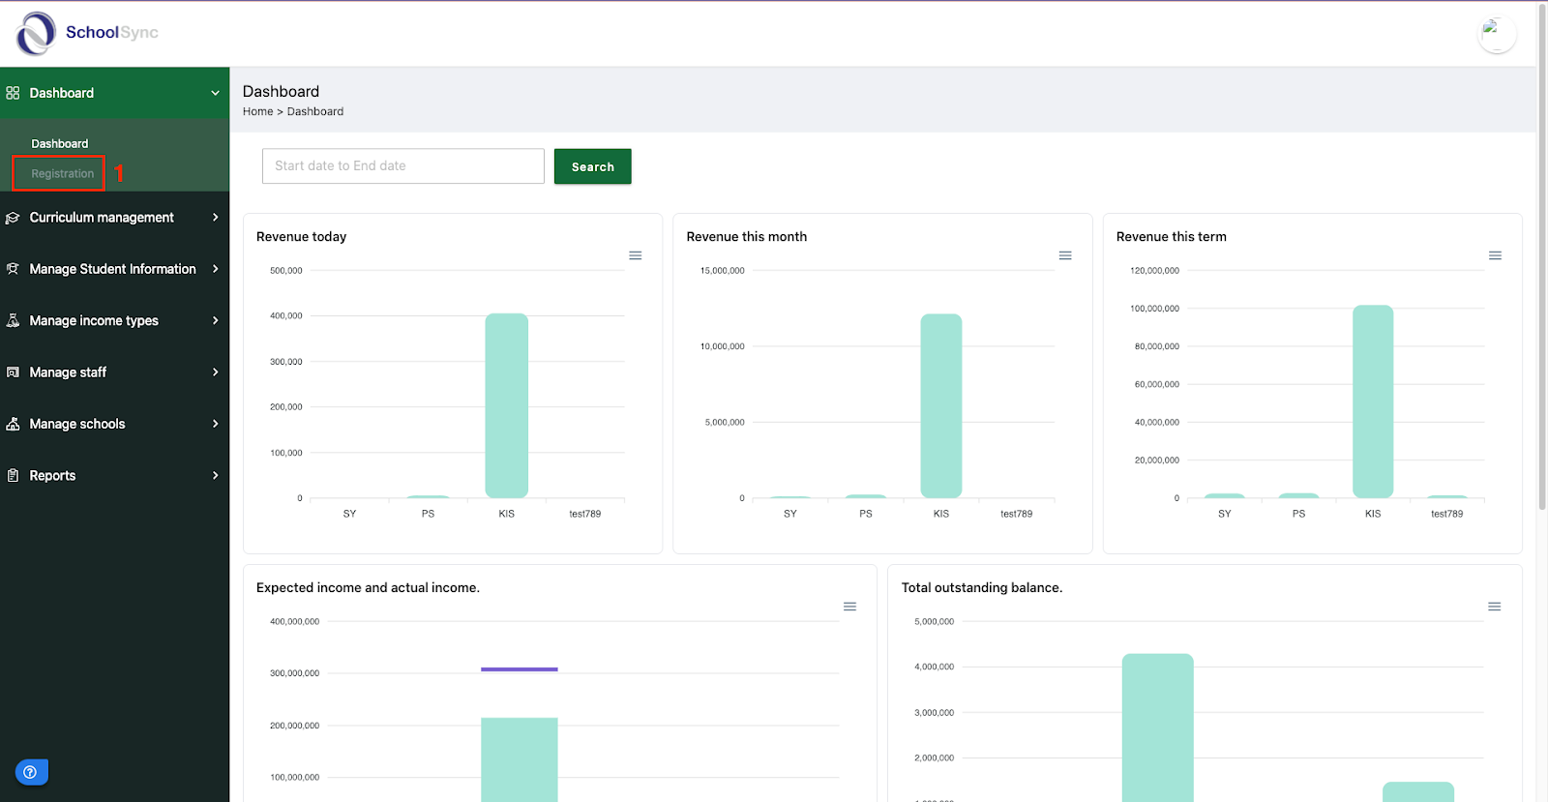Expand Curriculum management menu
Image resolution: width=1548 pixels, height=802 pixels.
[x=114, y=218]
